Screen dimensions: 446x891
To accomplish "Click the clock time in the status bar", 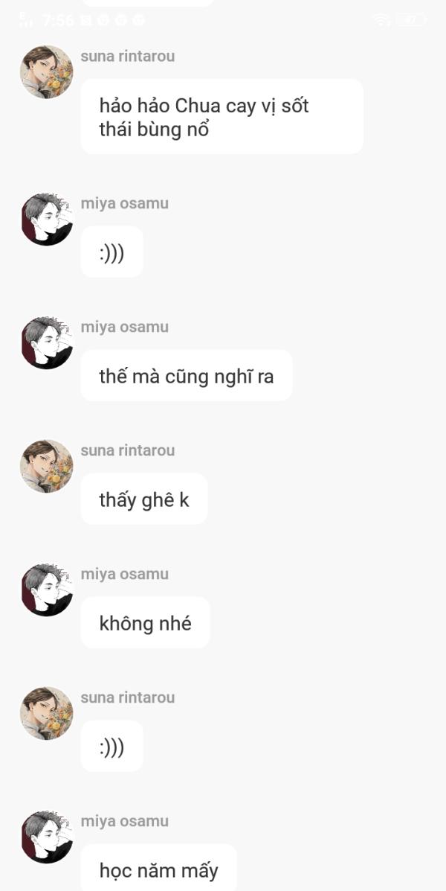I will click(x=59, y=20).
